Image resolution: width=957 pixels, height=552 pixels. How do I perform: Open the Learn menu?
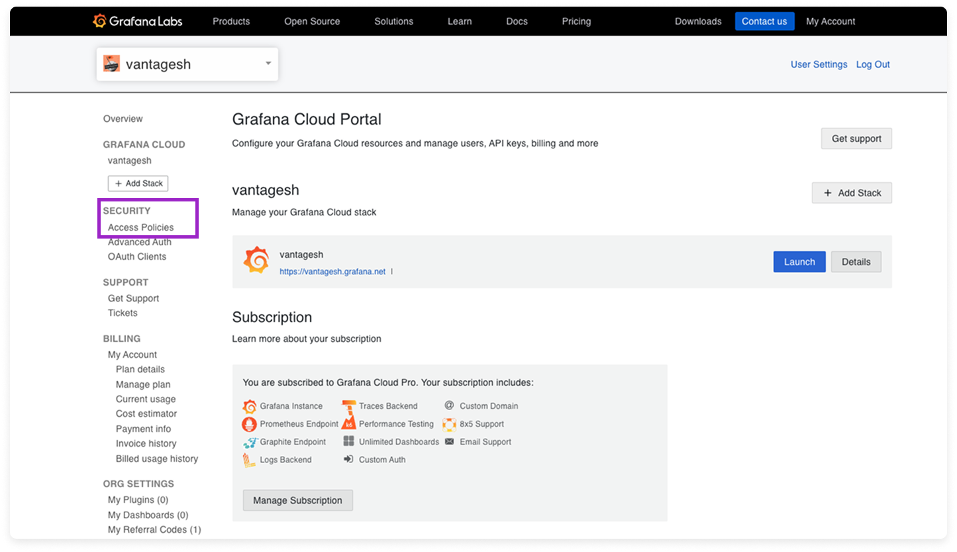tap(460, 21)
